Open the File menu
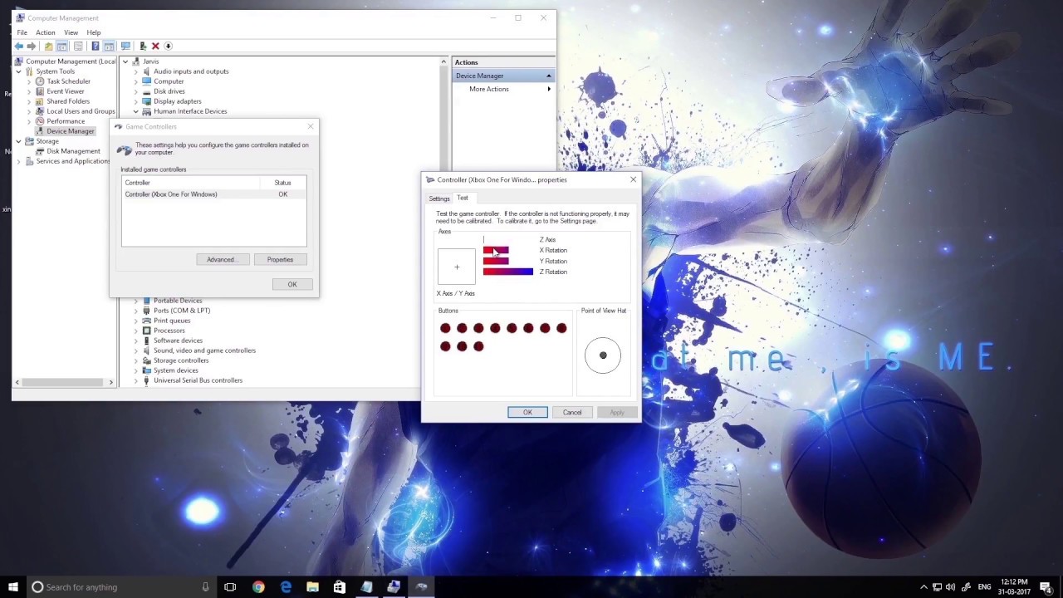1063x598 pixels. pyautogui.click(x=22, y=32)
